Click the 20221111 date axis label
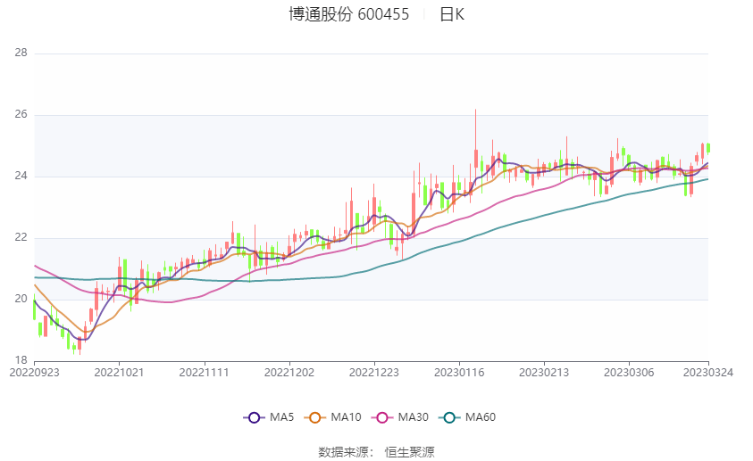This screenshot has width=753, height=461. pos(204,373)
